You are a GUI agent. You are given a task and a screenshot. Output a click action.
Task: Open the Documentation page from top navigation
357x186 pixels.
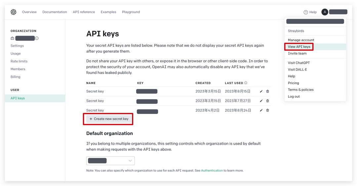55,12
